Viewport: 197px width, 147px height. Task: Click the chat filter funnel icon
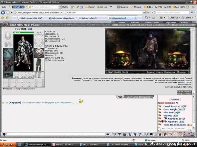click(120, 134)
